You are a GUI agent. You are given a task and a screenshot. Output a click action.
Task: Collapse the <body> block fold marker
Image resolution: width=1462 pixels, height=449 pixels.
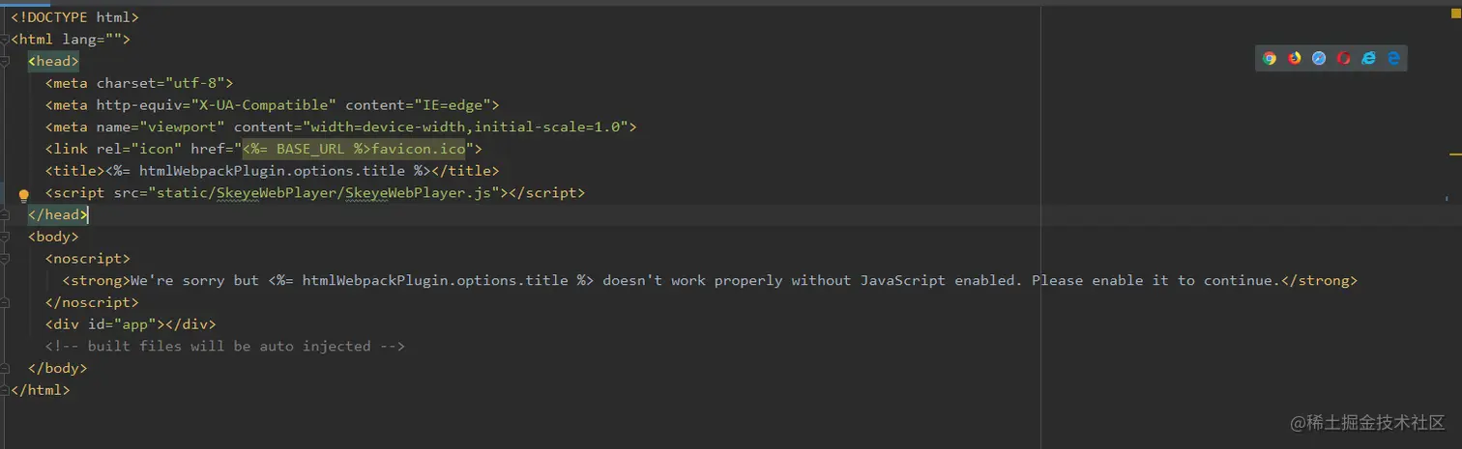coord(5,237)
